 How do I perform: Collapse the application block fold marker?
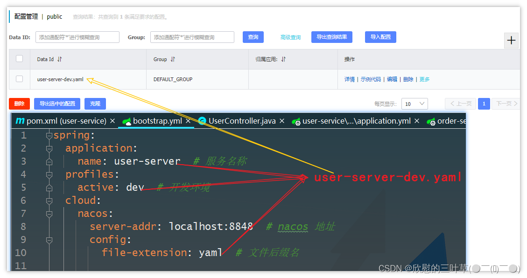point(49,148)
